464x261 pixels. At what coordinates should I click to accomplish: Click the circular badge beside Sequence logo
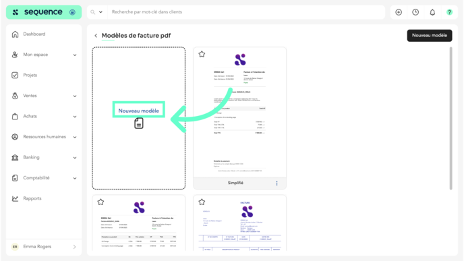click(72, 12)
